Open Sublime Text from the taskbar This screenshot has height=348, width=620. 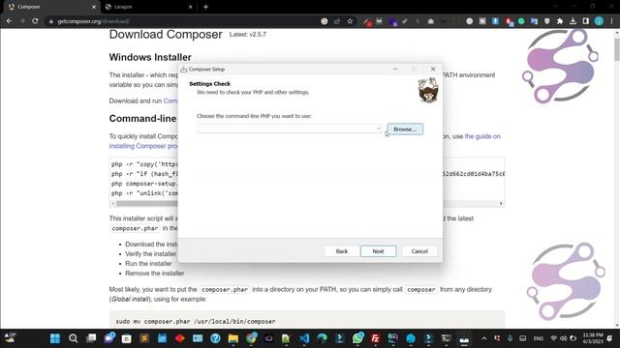(x=144, y=338)
